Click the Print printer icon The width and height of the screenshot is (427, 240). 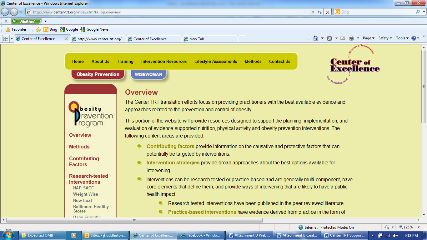coord(351,38)
